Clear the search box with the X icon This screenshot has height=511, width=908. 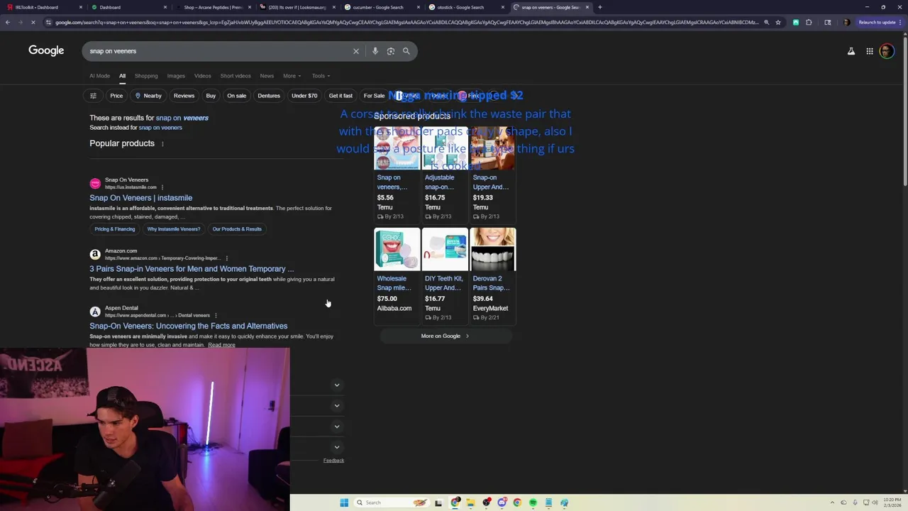356,51
